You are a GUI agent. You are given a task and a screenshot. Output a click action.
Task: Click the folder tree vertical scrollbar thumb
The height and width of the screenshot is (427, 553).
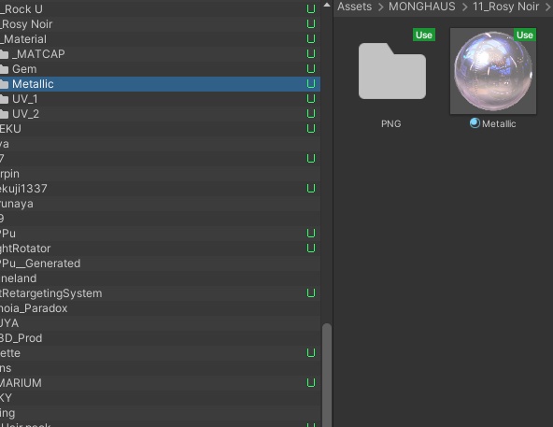(x=327, y=375)
